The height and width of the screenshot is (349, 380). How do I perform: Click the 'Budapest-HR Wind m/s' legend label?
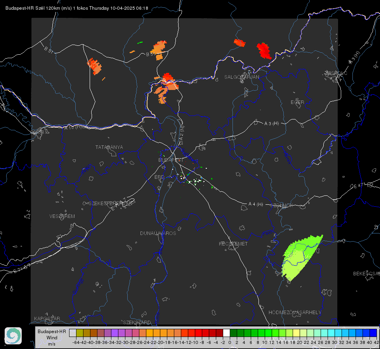point(52,338)
